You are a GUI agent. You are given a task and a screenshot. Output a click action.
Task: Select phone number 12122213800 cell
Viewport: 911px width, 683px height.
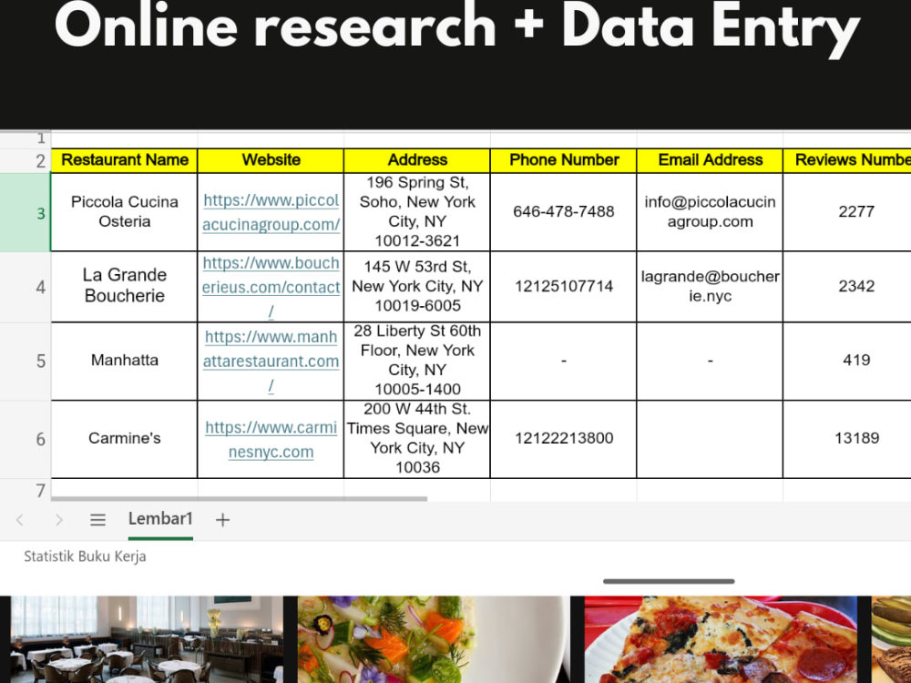point(564,440)
